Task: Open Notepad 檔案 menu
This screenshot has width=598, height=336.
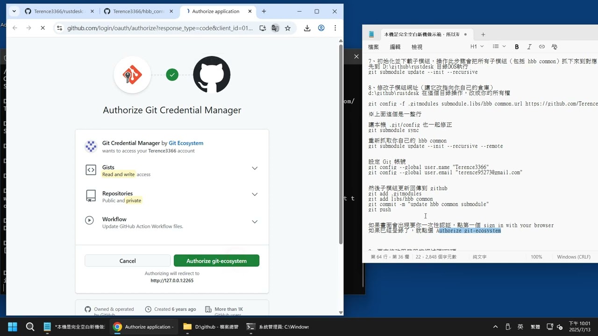Action: coord(373,47)
